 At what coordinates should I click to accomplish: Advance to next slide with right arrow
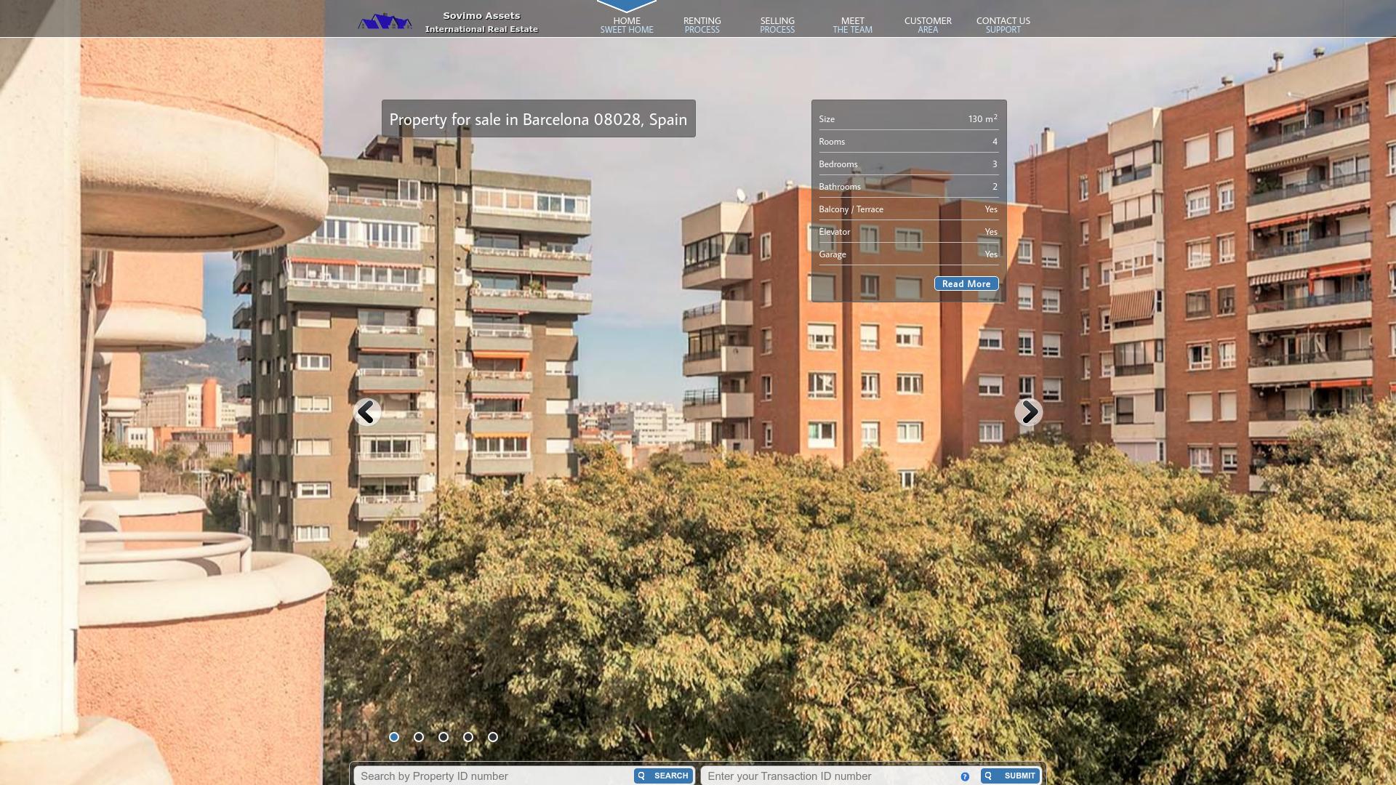[1028, 412]
